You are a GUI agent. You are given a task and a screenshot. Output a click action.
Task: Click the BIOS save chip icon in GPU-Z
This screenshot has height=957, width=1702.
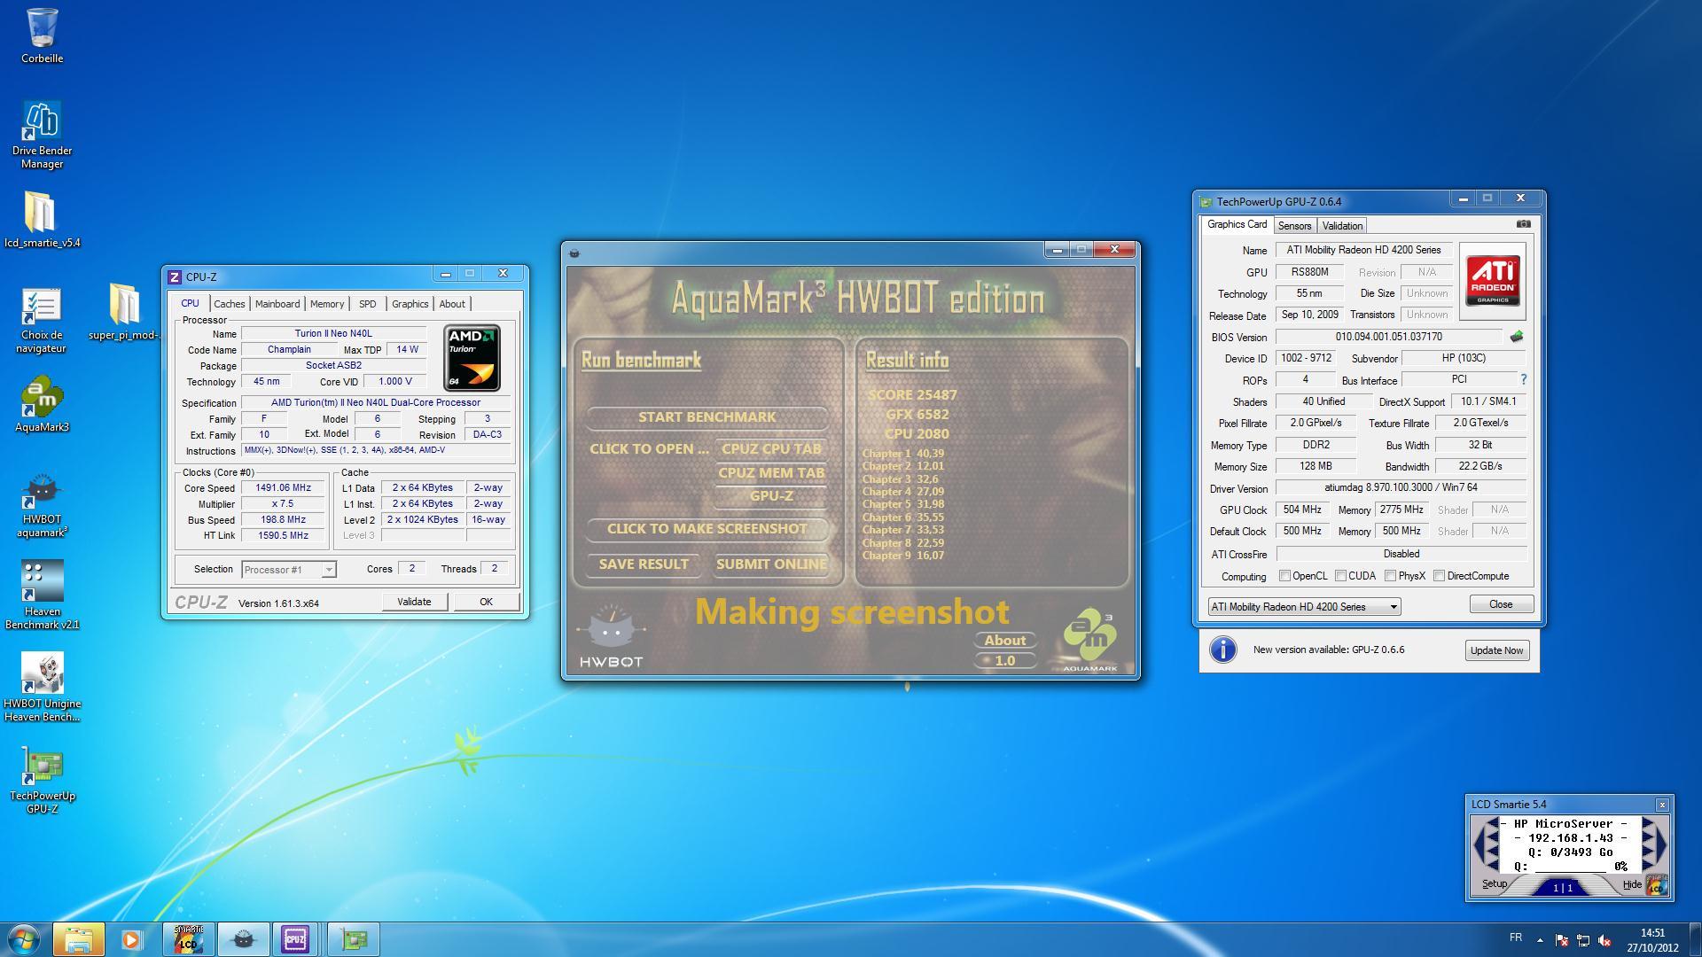pyautogui.click(x=1516, y=337)
